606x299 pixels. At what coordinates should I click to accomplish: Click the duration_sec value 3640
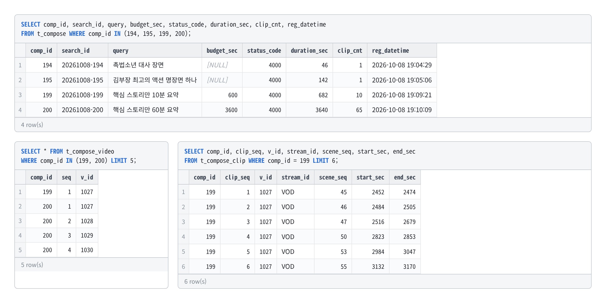[x=309, y=110]
